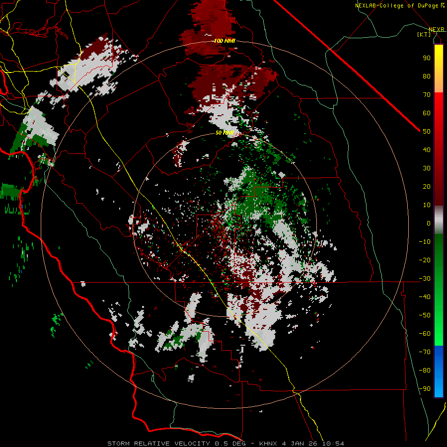Viewport: 447px width, 447px height.
Task: Click the -30 value on the velocity scale
Action: click(425, 279)
